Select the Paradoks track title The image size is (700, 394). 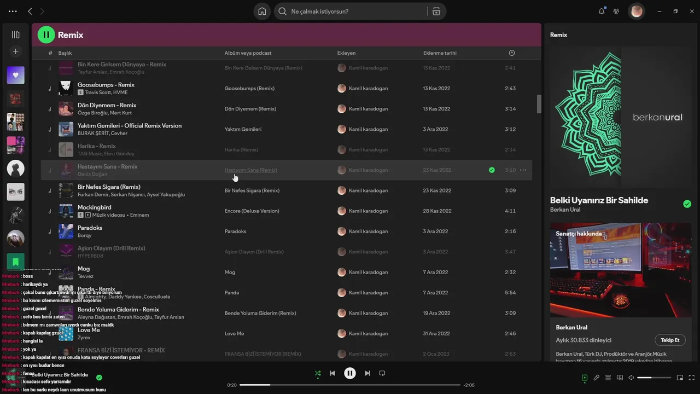click(90, 228)
